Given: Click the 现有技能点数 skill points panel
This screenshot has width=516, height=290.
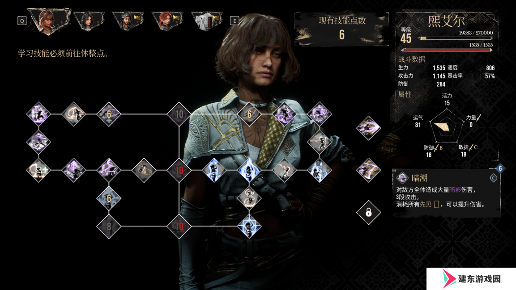Looking at the screenshot, I should [x=341, y=29].
